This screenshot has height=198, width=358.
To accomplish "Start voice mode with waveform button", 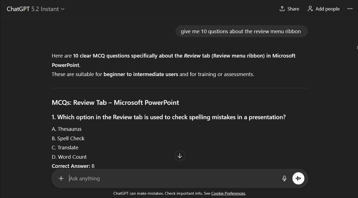I will (298, 178).
